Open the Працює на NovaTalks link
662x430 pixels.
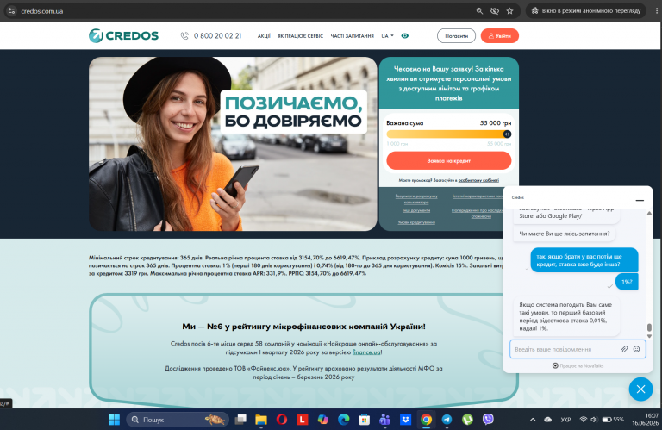[578, 365]
